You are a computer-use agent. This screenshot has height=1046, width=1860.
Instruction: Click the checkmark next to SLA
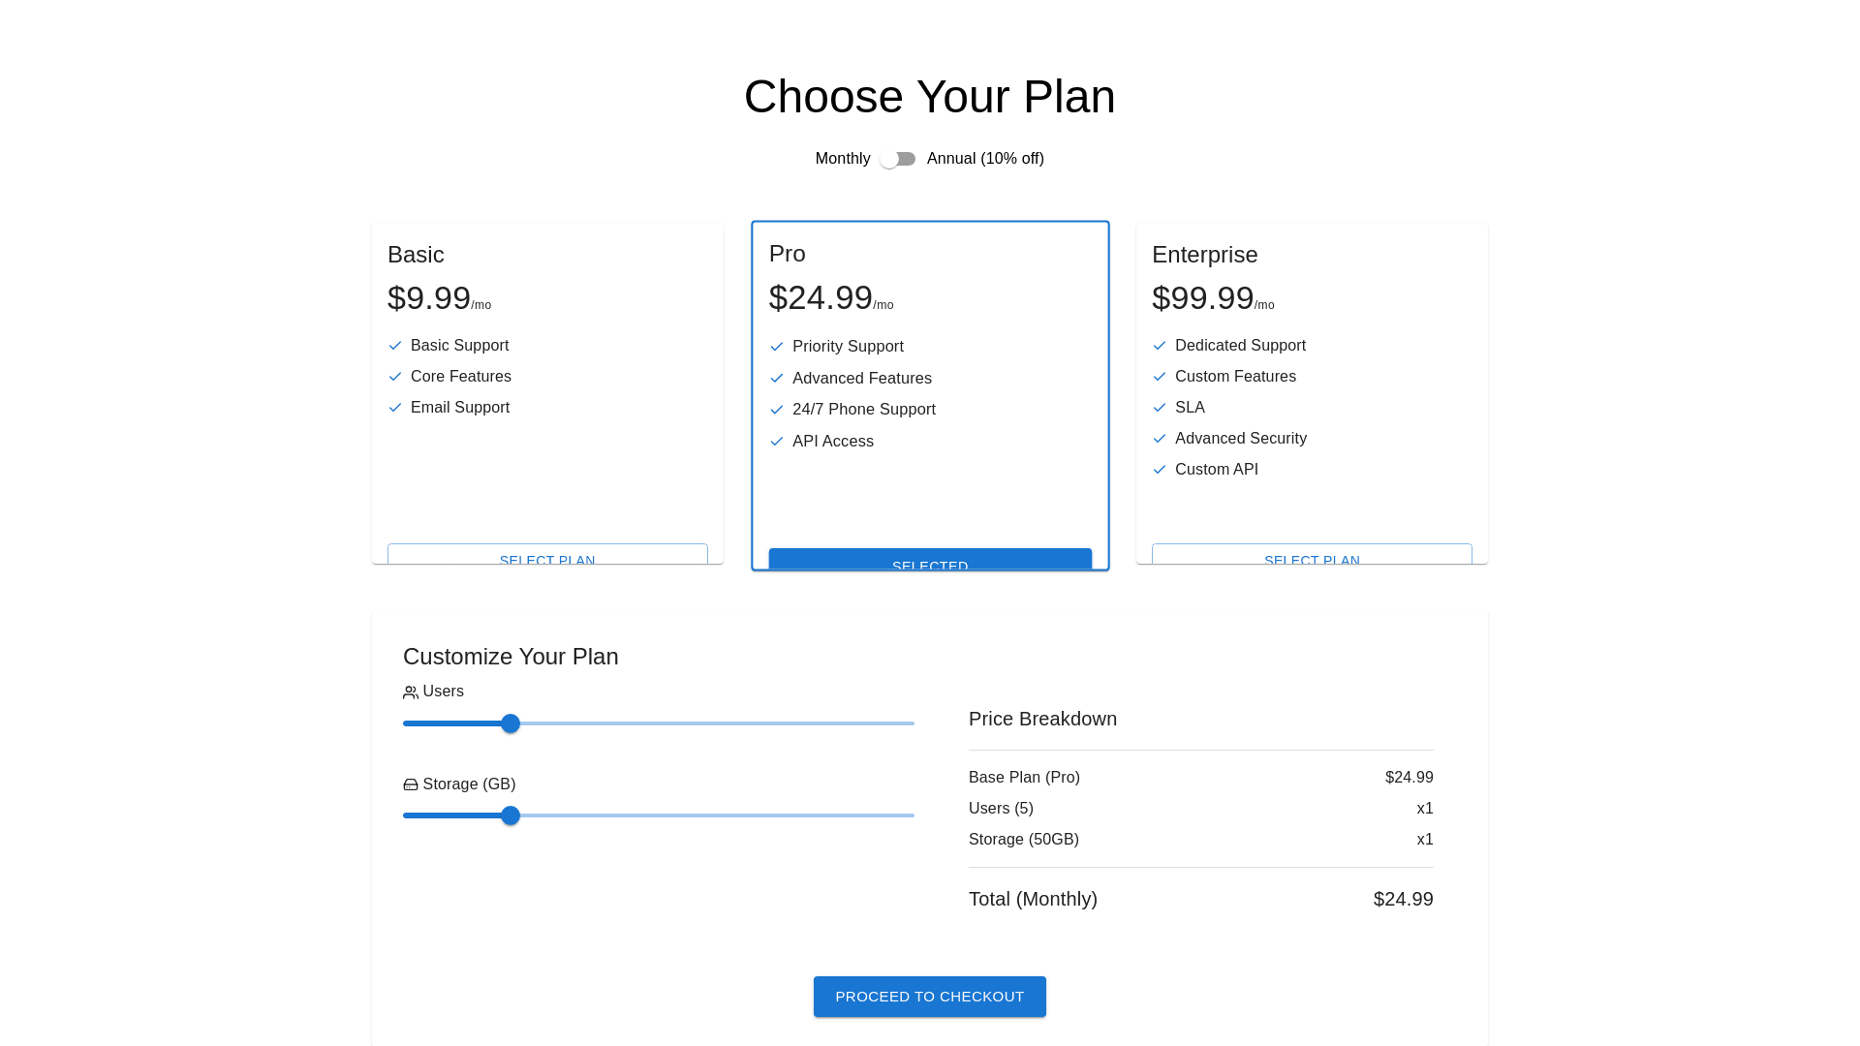[1160, 408]
